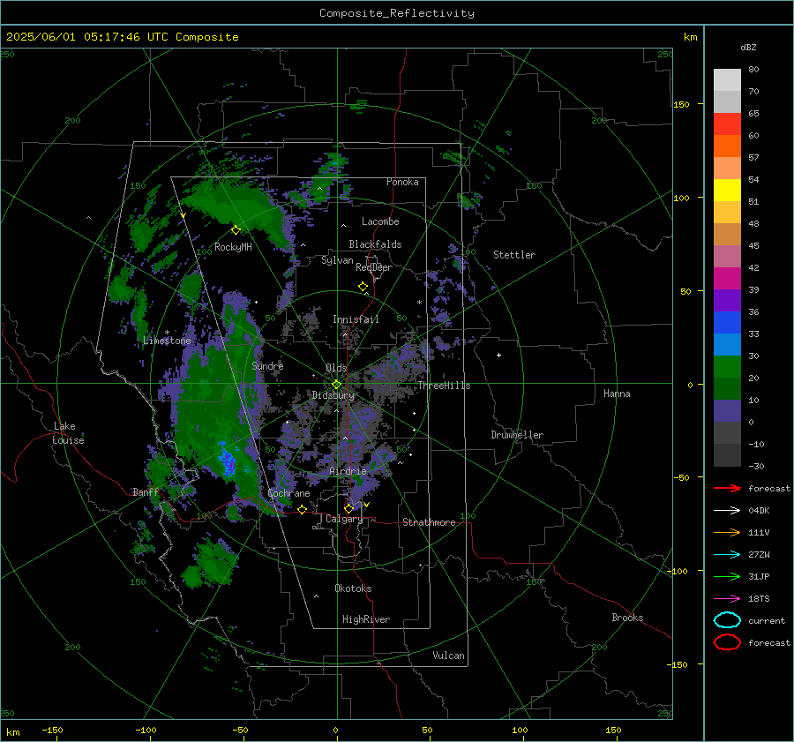This screenshot has height=742, width=794.
Task: Click the Hanna town label
Action: [617, 393]
